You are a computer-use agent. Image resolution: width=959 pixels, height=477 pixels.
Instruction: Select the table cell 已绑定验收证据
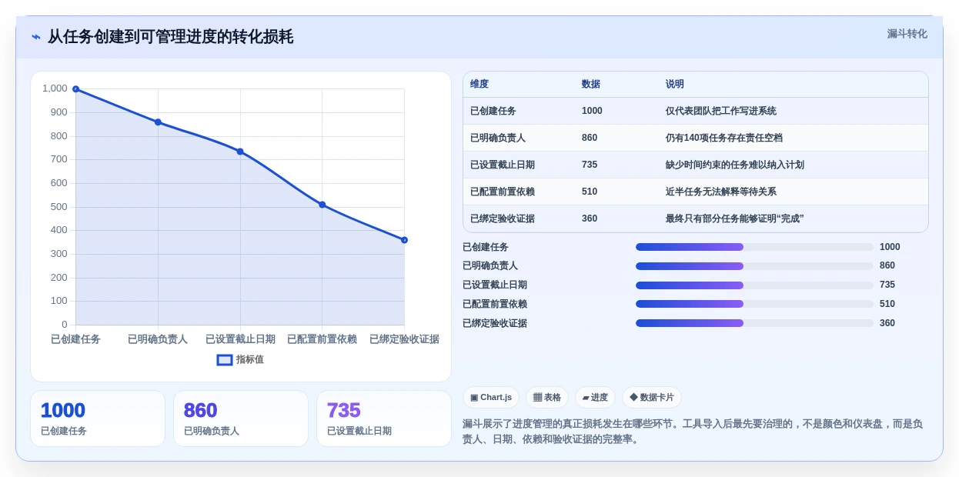pyautogui.click(x=503, y=218)
